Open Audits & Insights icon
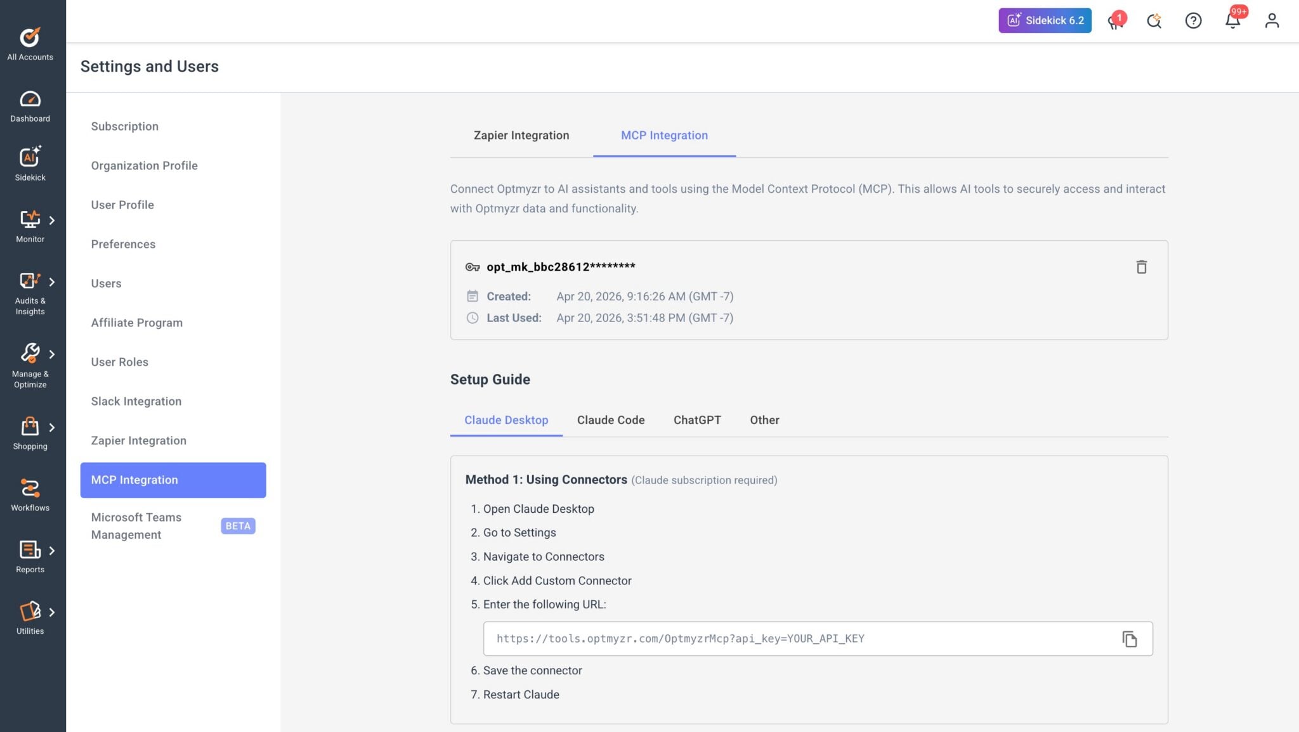 point(30,281)
